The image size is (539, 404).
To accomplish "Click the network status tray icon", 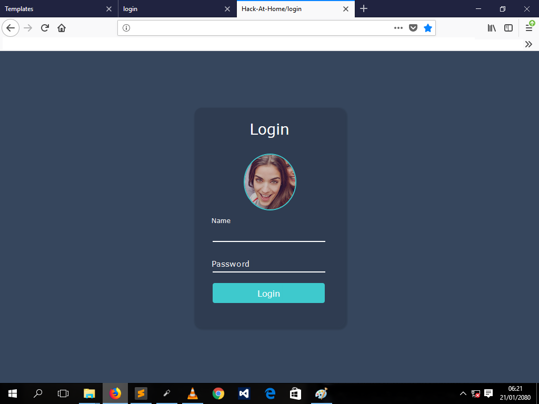I will point(476,393).
